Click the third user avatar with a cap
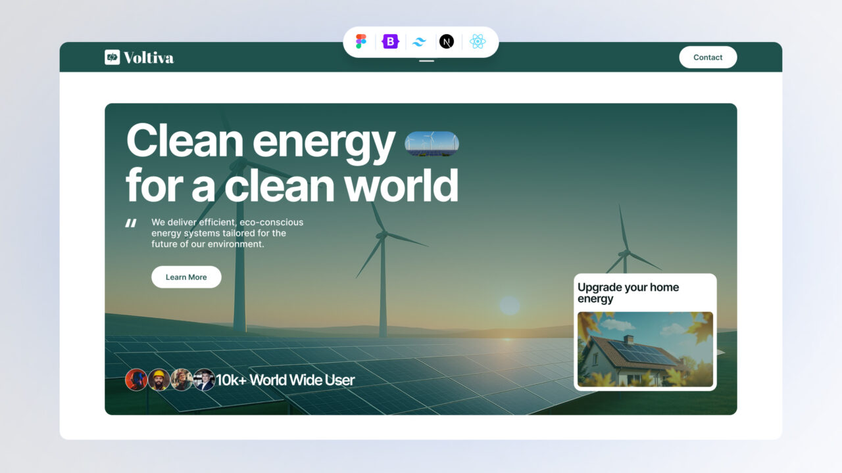 click(x=182, y=380)
